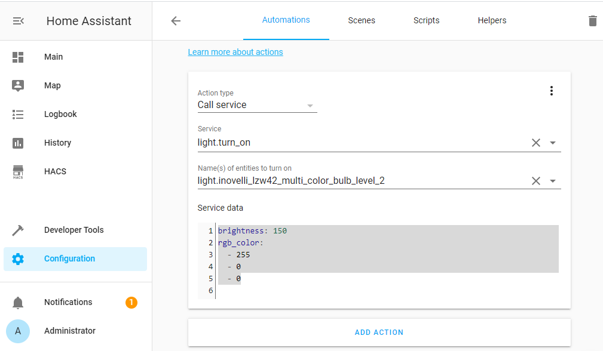The height and width of the screenshot is (351, 603).
Task: Open the Main dashboard icon
Action: tap(18, 57)
